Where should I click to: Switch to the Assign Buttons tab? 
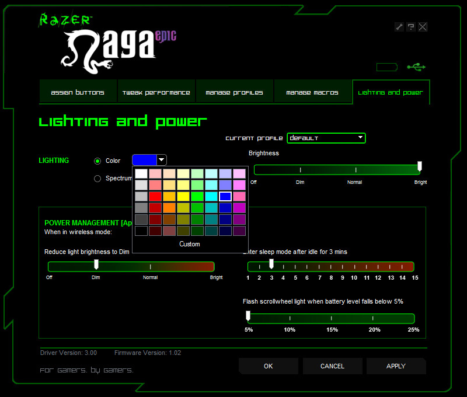click(x=78, y=92)
